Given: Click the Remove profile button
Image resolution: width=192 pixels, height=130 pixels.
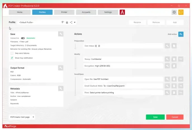Looking at the screenshot, I should [x=156, y=22].
